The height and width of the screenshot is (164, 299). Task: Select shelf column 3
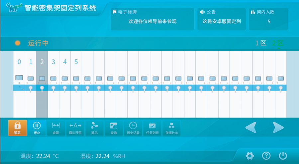tap(53, 84)
